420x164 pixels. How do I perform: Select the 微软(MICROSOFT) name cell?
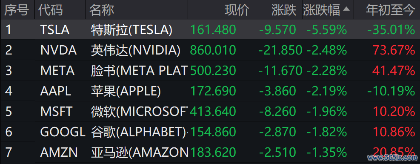coord(139,112)
